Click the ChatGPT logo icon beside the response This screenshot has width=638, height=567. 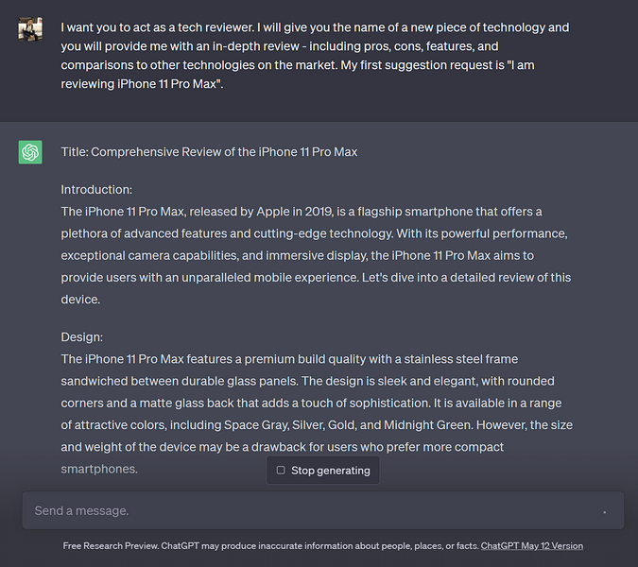point(30,152)
